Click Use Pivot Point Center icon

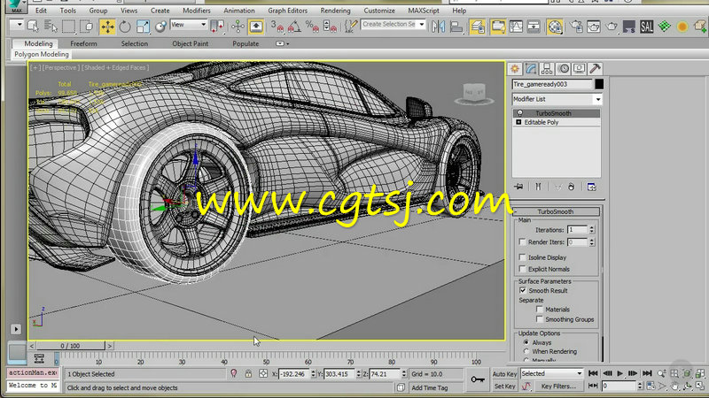click(217, 27)
